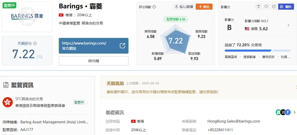Click the green 監管指數 6.54 pill

tap(176, 19)
